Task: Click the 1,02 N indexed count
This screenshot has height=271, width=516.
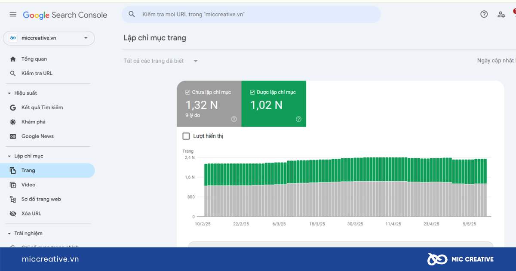Action: (267, 105)
